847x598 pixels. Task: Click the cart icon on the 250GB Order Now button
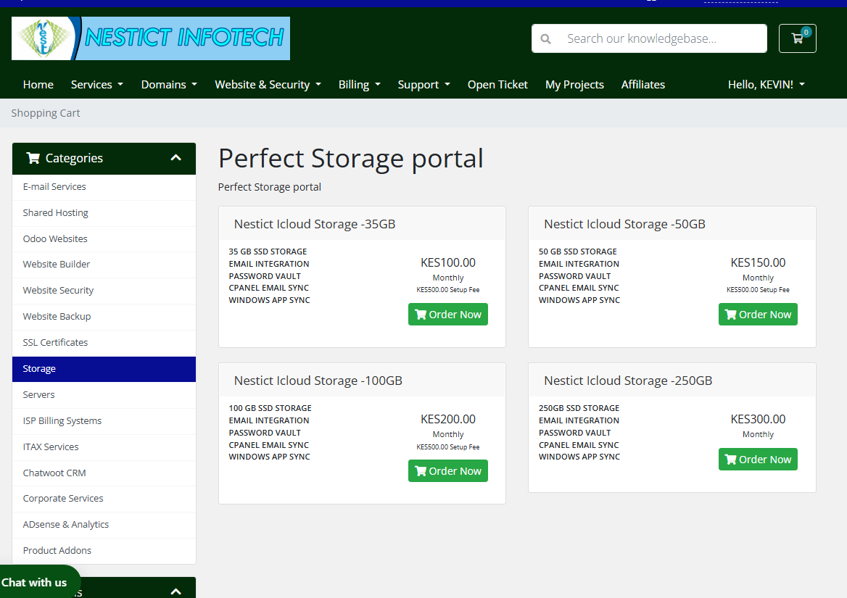pyautogui.click(x=731, y=459)
